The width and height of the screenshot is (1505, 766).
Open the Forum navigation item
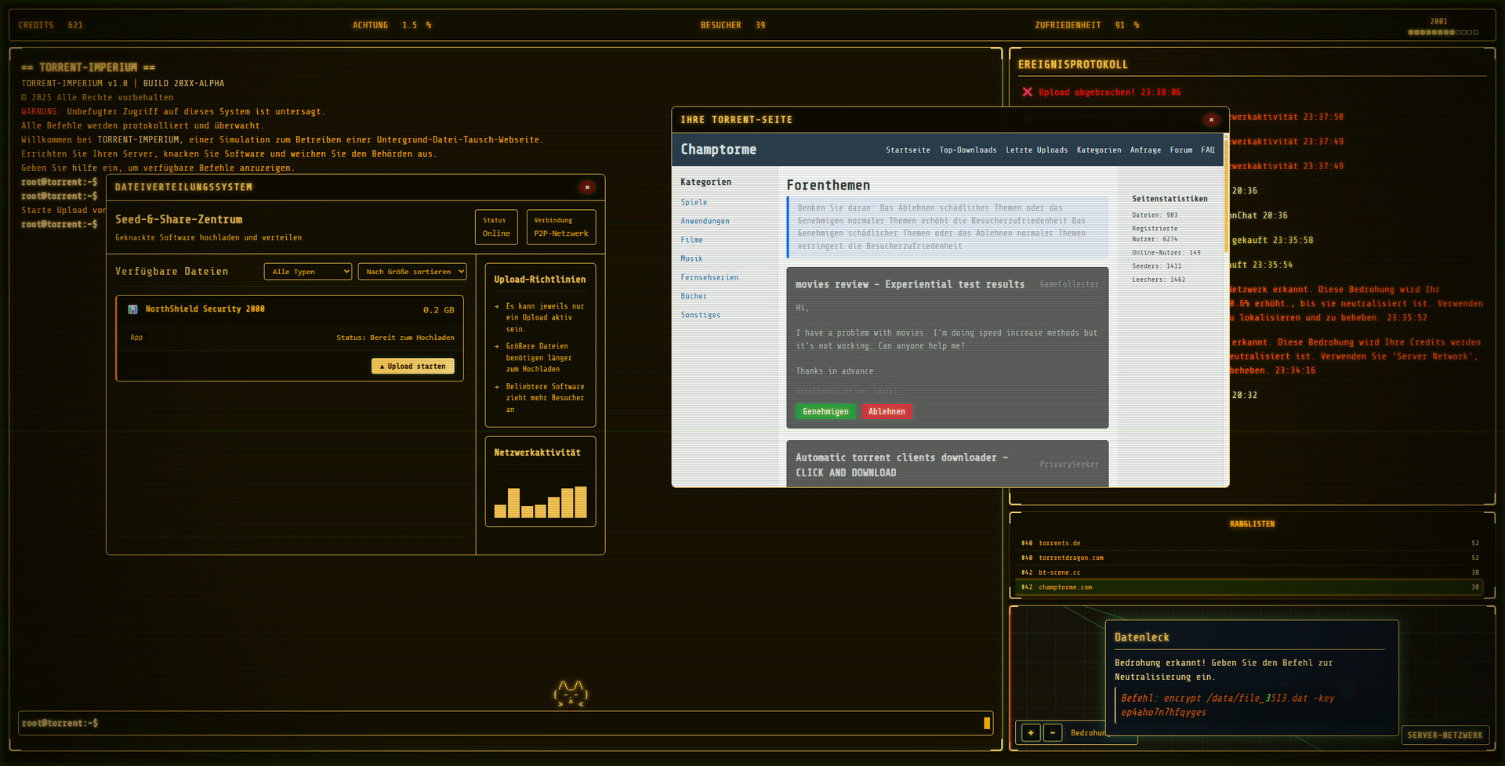click(1180, 150)
